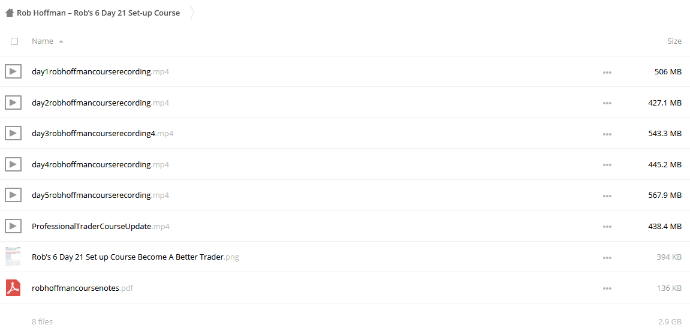Open more options for day5robhoffmancourserecording.mp4
The width and height of the screenshot is (690, 334).
[x=607, y=195]
